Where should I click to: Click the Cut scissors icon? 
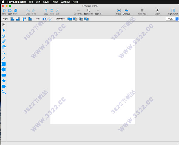[57, 12]
